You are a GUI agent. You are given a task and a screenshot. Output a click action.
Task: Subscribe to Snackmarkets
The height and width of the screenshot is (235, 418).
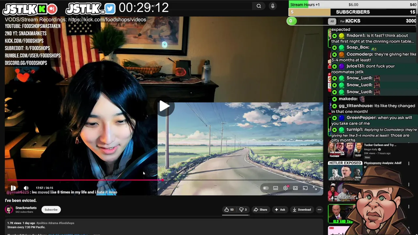51,210
